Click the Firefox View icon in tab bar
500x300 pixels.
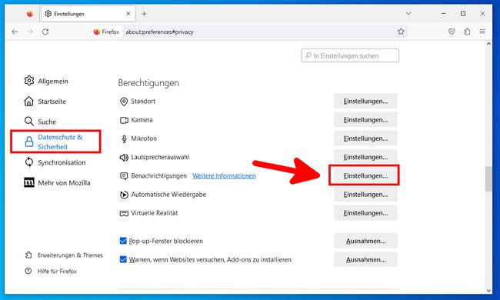click(x=30, y=14)
